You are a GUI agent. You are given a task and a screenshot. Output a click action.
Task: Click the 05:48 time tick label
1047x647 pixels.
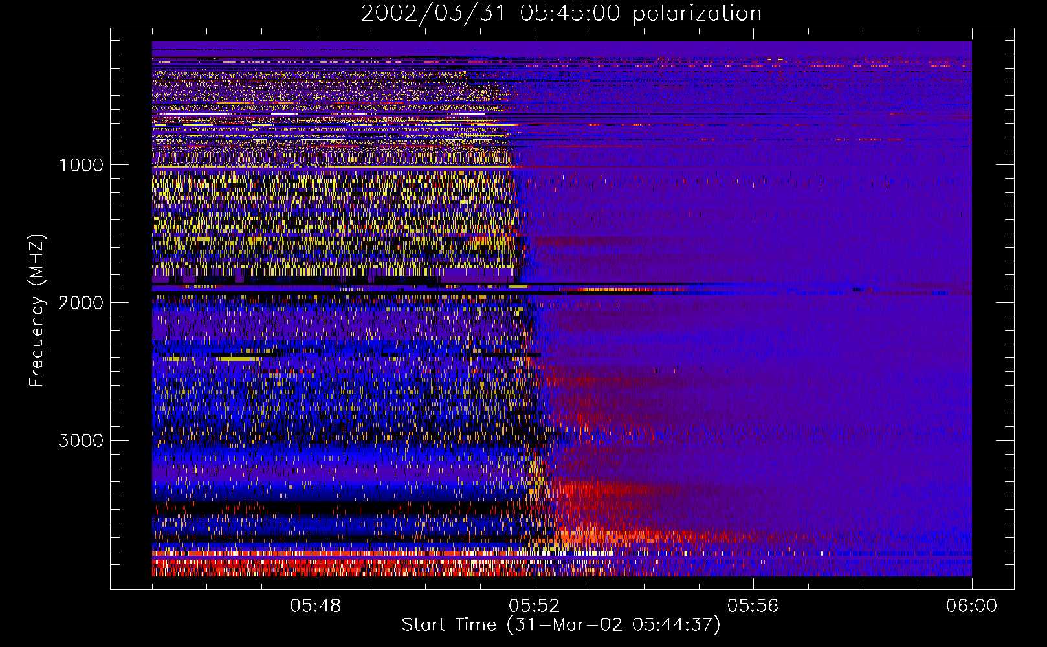click(x=315, y=606)
